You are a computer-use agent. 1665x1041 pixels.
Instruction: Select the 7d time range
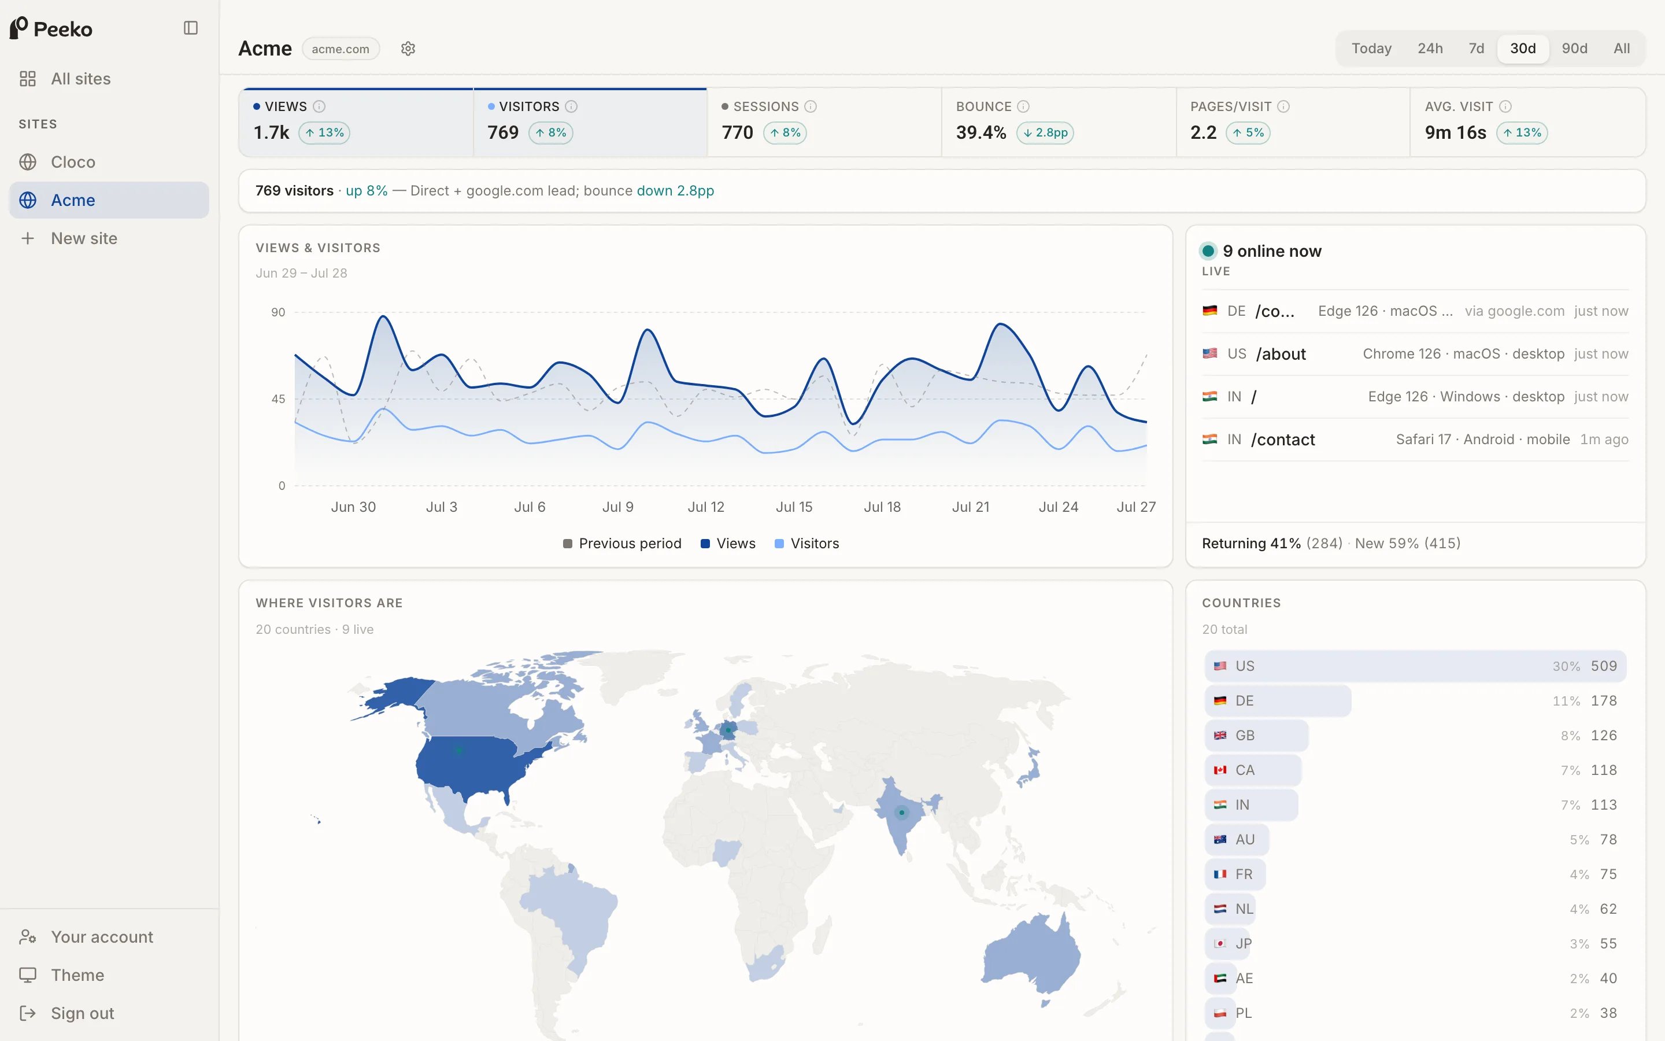click(x=1476, y=49)
